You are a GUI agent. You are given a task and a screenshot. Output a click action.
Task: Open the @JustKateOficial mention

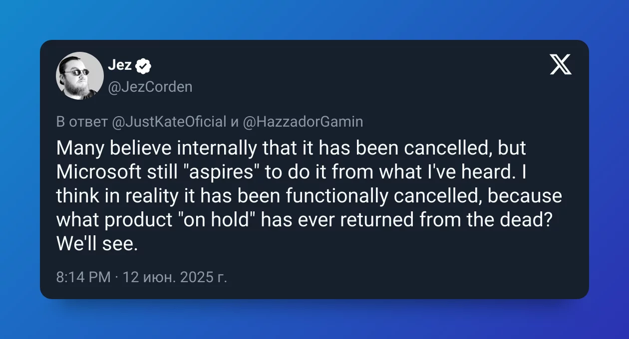[169, 122]
